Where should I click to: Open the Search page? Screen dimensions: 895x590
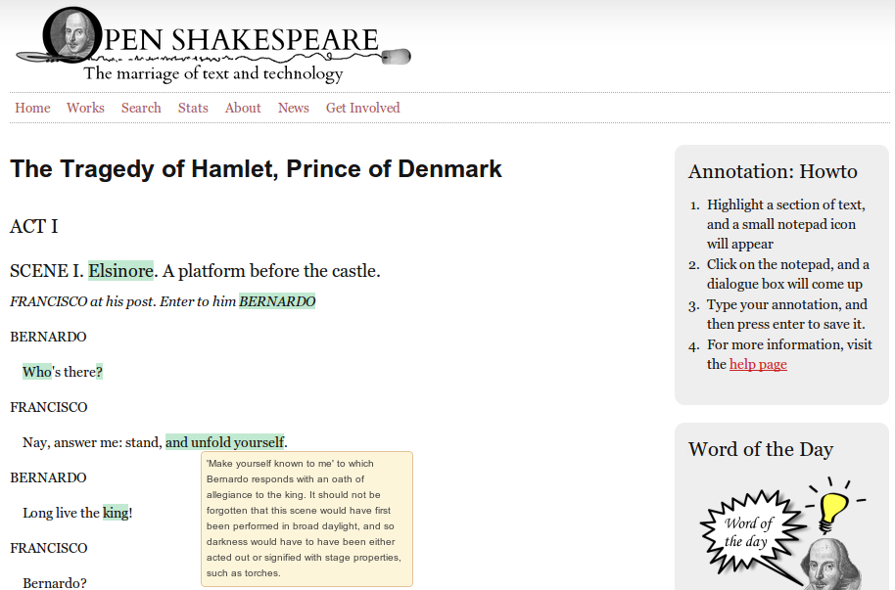(x=141, y=108)
